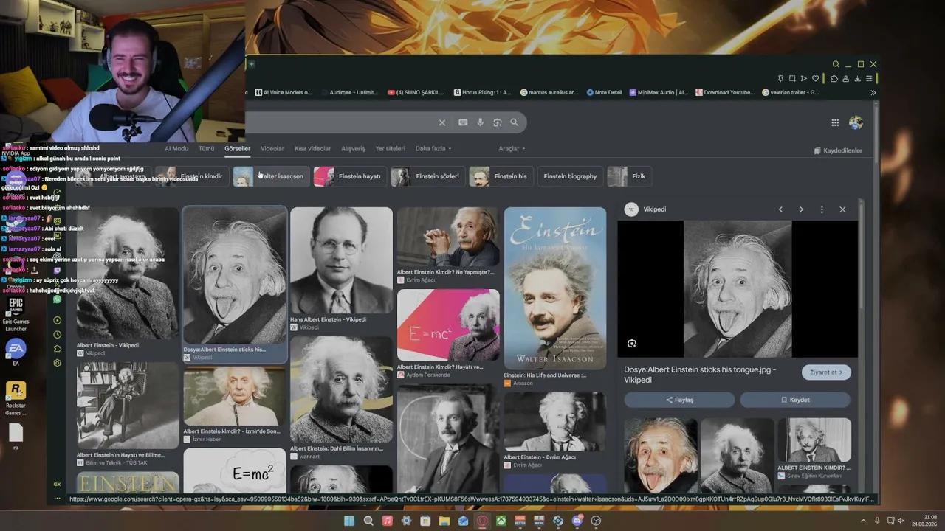
Task: Open Opera sidebar history clock icon
Action: (58, 335)
